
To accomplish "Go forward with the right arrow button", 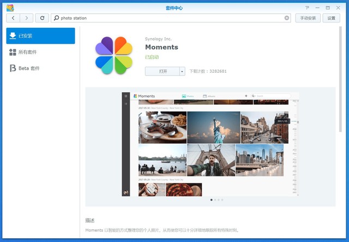I will point(27,18).
